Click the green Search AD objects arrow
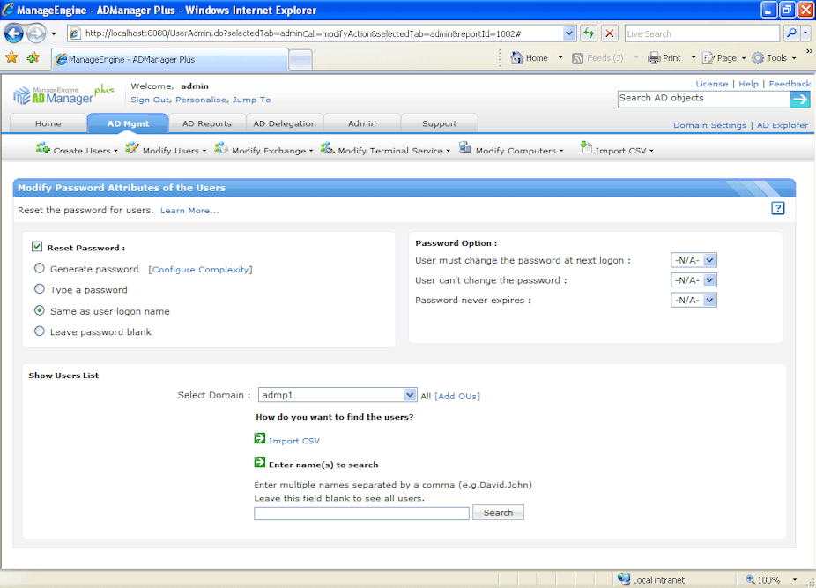Image resolution: width=816 pixels, height=588 pixels. click(x=800, y=99)
